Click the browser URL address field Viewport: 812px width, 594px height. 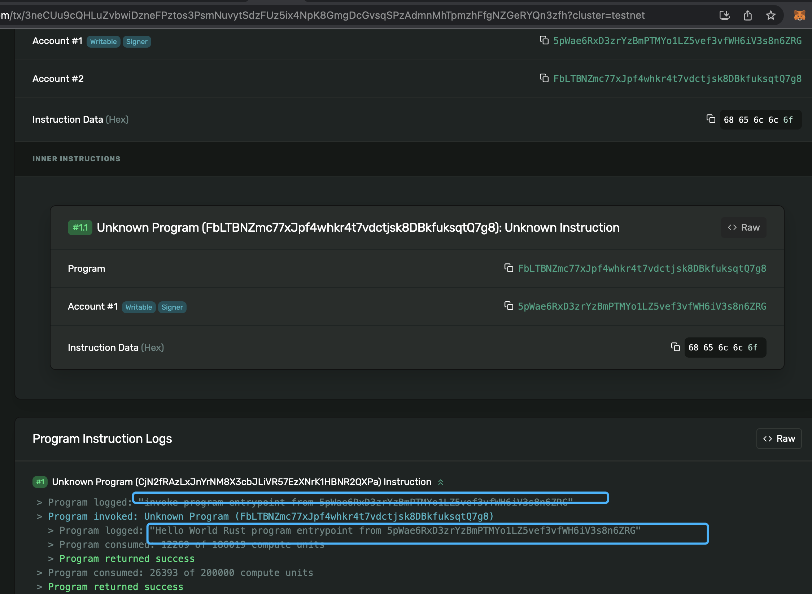point(325,16)
